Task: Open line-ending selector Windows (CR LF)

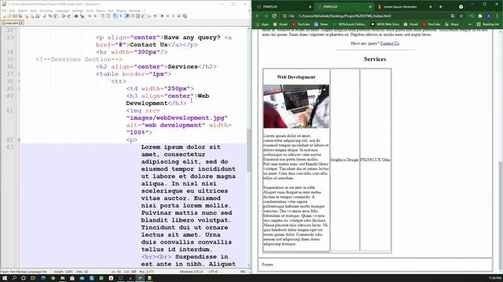Action: pos(192,272)
